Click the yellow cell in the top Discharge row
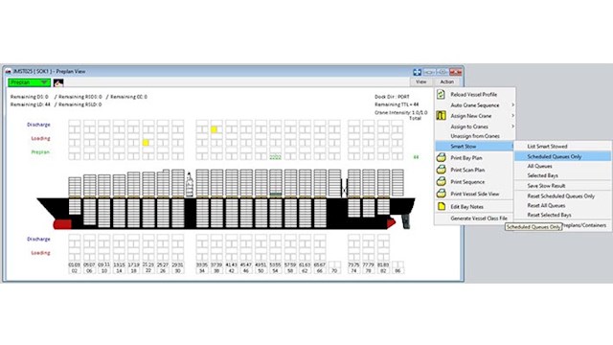This screenshot has height=345, width=613. click(214, 129)
